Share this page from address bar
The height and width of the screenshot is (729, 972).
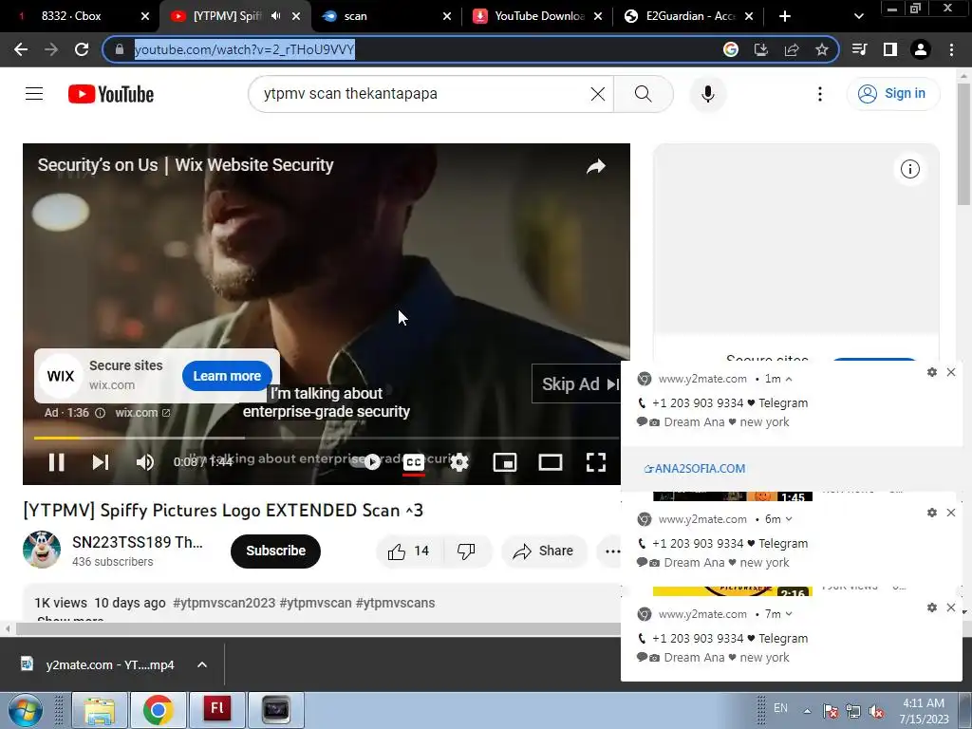pyautogui.click(x=792, y=49)
